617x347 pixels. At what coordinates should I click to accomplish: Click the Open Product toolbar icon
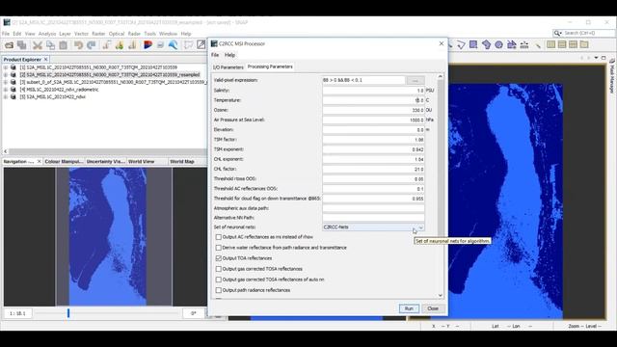(x=9, y=45)
